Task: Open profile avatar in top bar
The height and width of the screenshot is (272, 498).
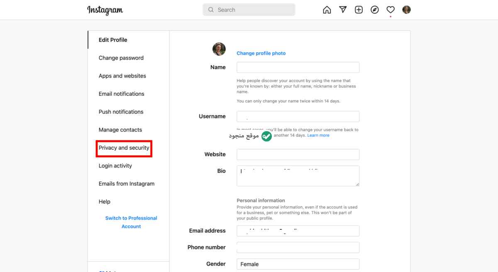Action: pos(407,10)
